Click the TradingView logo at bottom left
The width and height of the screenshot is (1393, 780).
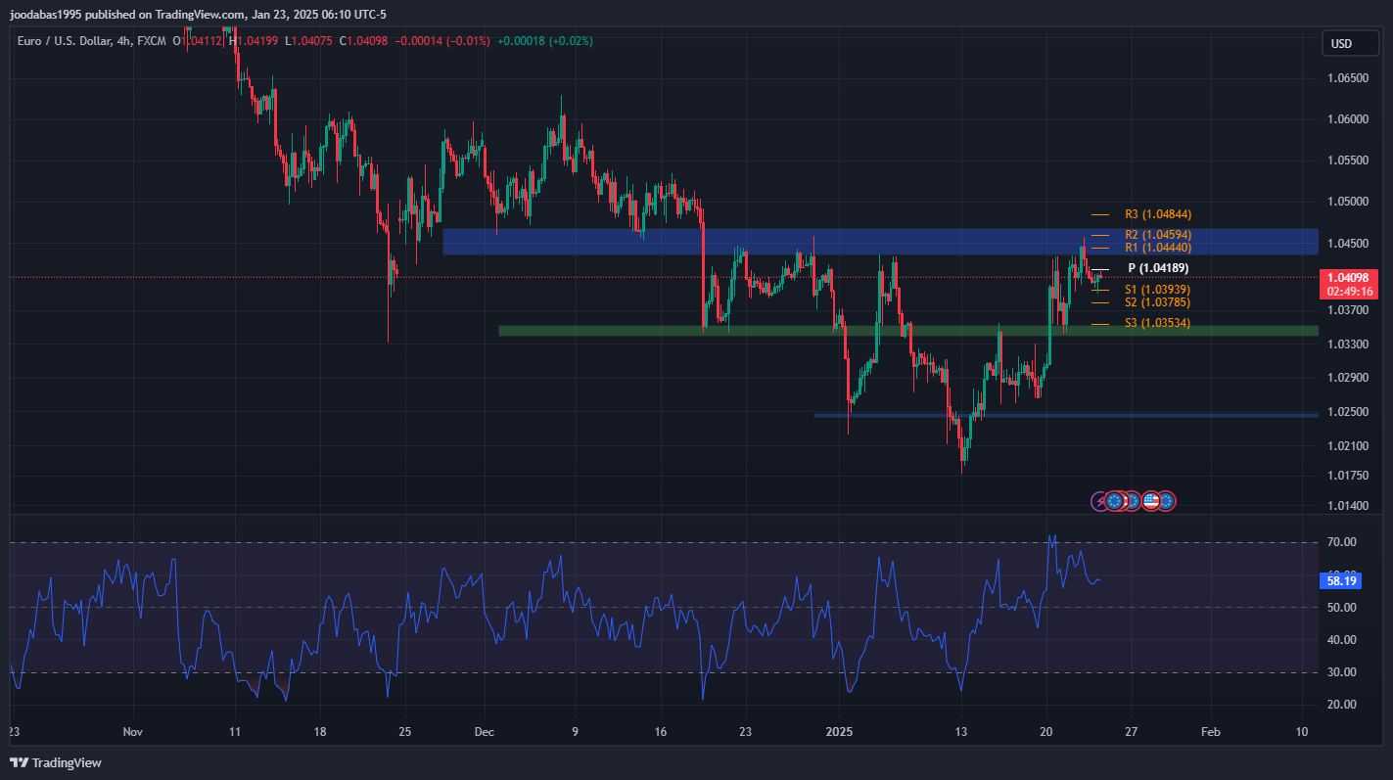(x=56, y=762)
